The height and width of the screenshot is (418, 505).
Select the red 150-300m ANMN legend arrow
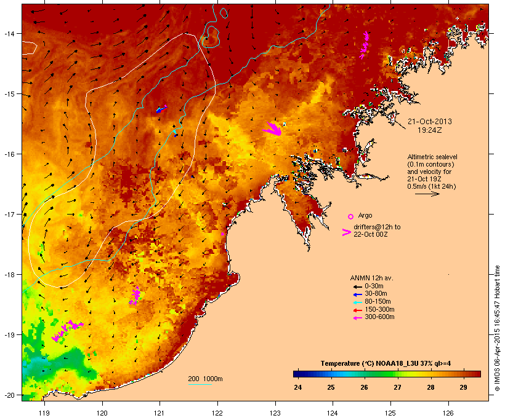(357, 310)
